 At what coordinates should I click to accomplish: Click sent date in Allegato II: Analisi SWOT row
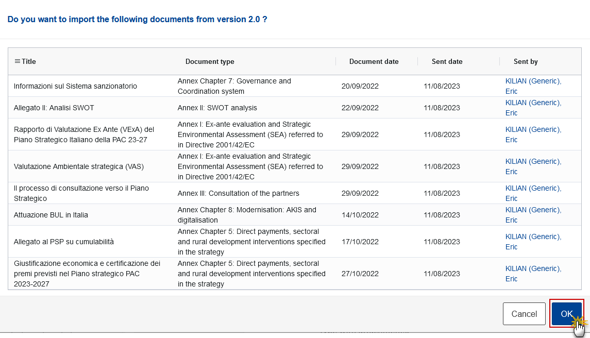[x=442, y=108]
